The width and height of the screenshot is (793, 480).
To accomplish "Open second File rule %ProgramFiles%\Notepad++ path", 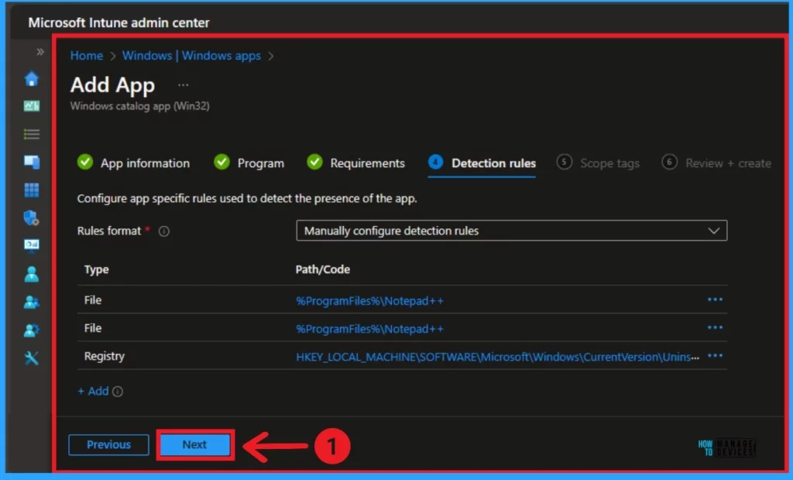I will pyautogui.click(x=369, y=329).
